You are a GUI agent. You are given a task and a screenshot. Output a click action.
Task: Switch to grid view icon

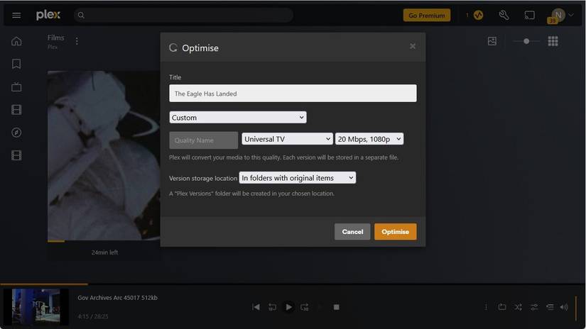click(x=553, y=41)
